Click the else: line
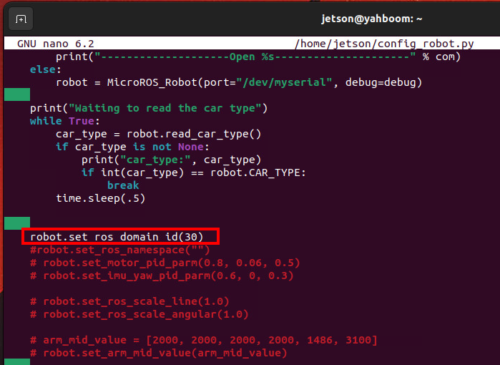This screenshot has width=500, height=365. 46,69
